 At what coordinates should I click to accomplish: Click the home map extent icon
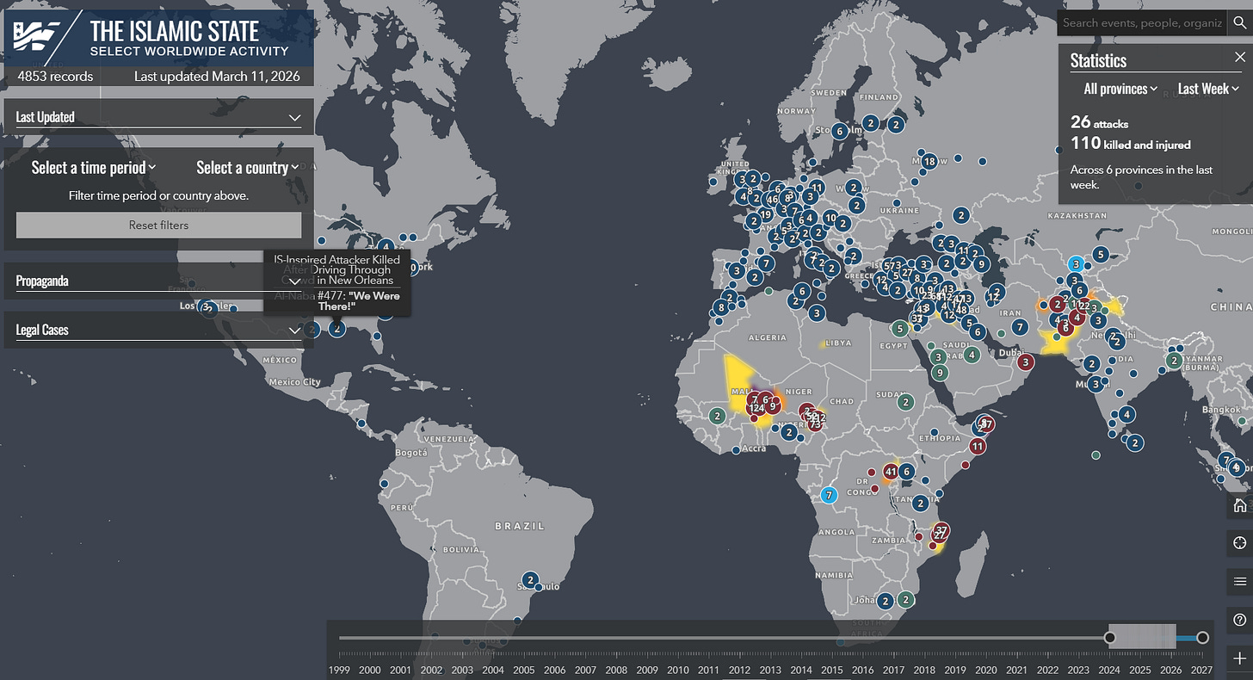1239,504
